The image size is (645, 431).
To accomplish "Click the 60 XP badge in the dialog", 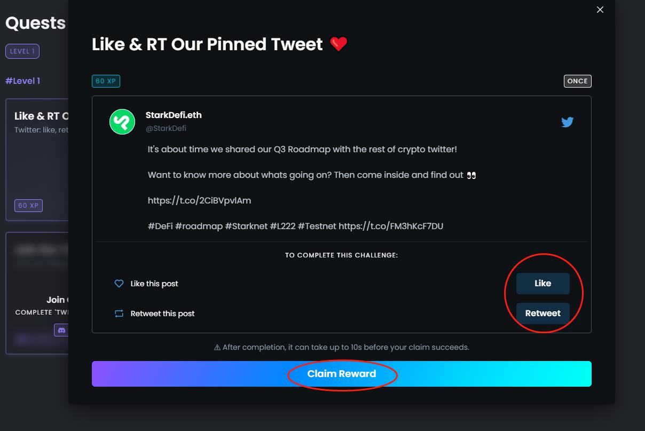I will [x=106, y=81].
